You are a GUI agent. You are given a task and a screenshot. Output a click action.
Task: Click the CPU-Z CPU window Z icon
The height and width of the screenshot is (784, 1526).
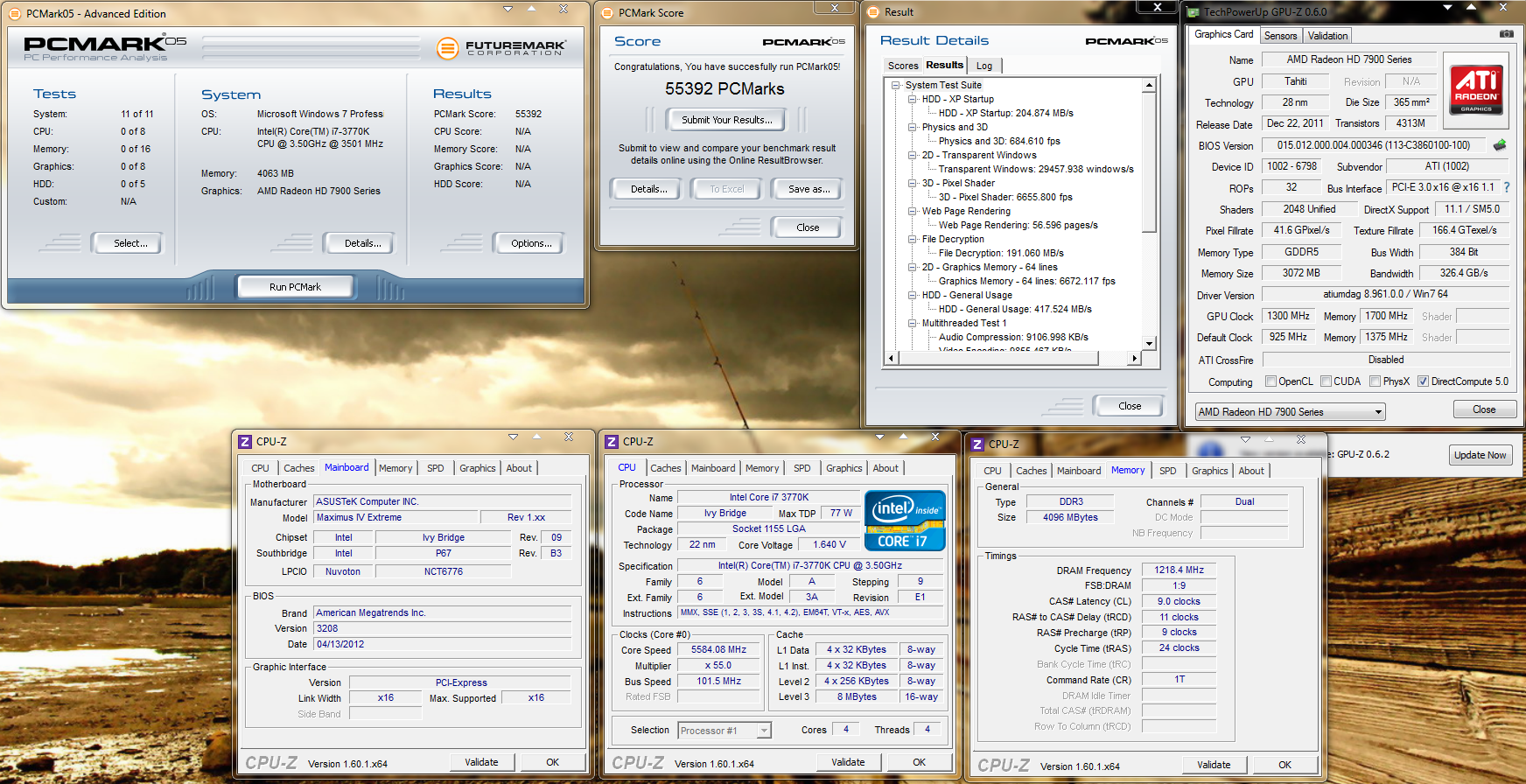(x=612, y=442)
